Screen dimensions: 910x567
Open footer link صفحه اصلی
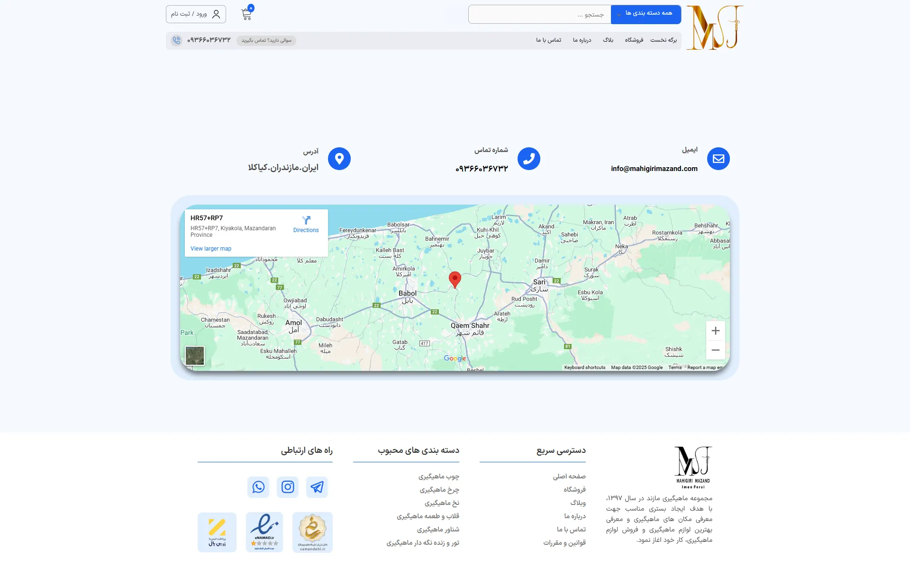click(569, 477)
